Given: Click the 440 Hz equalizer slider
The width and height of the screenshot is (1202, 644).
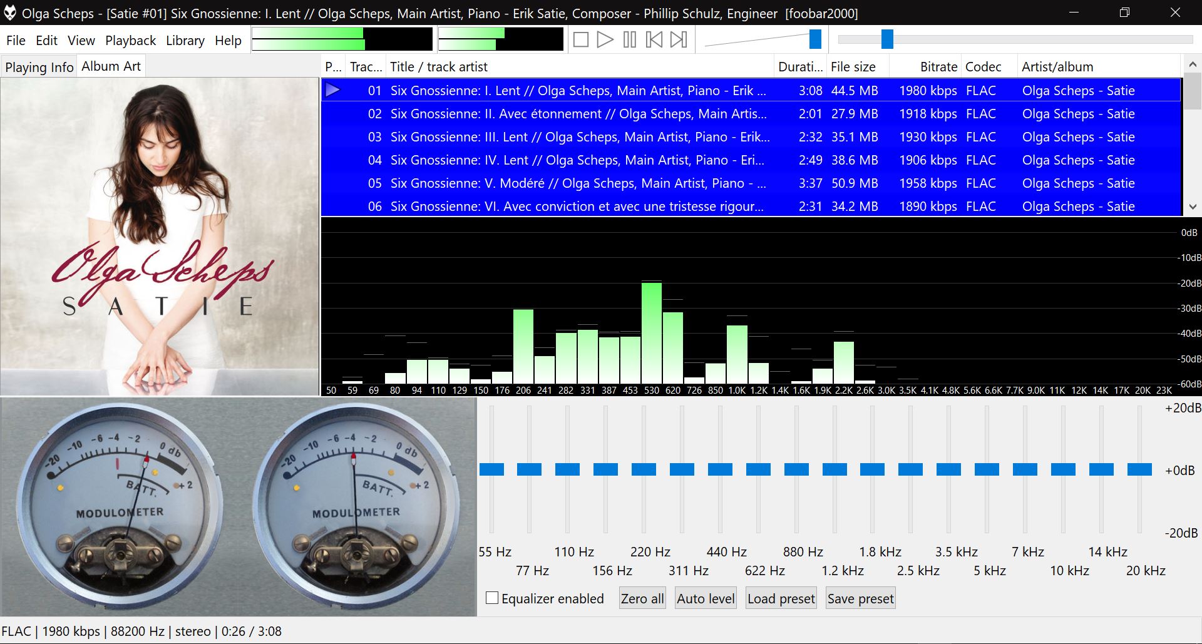Looking at the screenshot, I should coord(720,469).
